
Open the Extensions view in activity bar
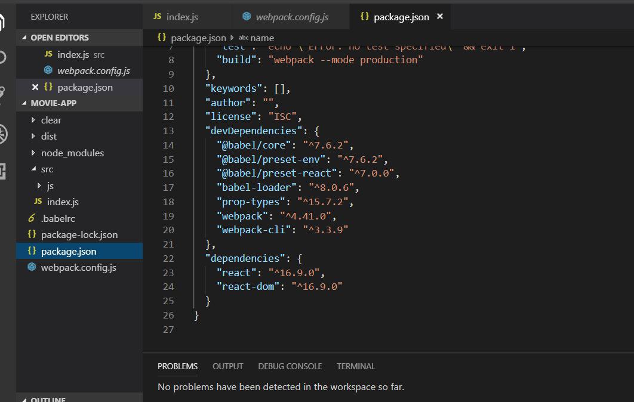tap(3, 172)
